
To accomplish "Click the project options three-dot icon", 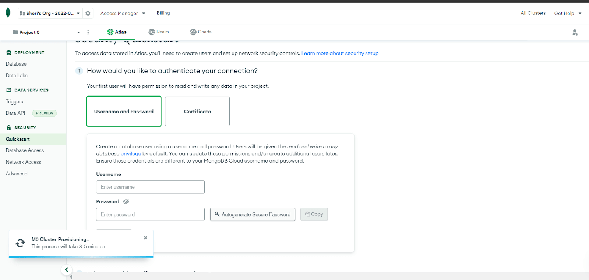I will 88,32.
